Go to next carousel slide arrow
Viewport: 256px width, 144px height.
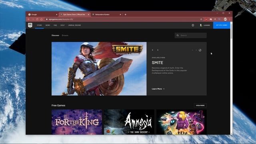(x=158, y=50)
